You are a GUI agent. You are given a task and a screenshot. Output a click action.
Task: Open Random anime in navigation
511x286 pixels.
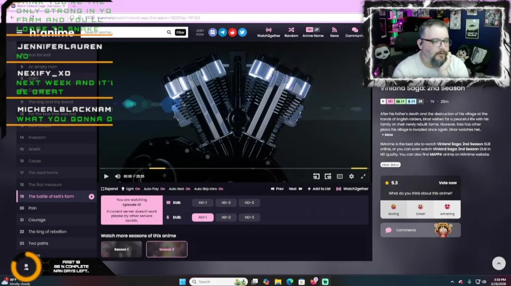[291, 32]
